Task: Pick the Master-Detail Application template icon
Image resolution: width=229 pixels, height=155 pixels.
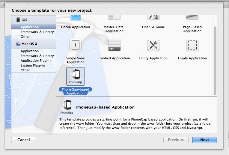Action: tap(114, 18)
